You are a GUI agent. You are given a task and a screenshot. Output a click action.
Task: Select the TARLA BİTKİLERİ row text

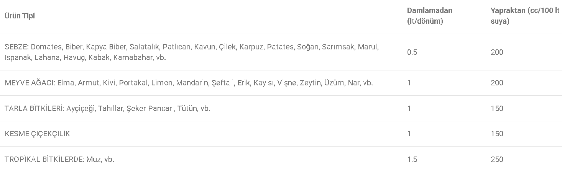pyautogui.click(x=107, y=108)
